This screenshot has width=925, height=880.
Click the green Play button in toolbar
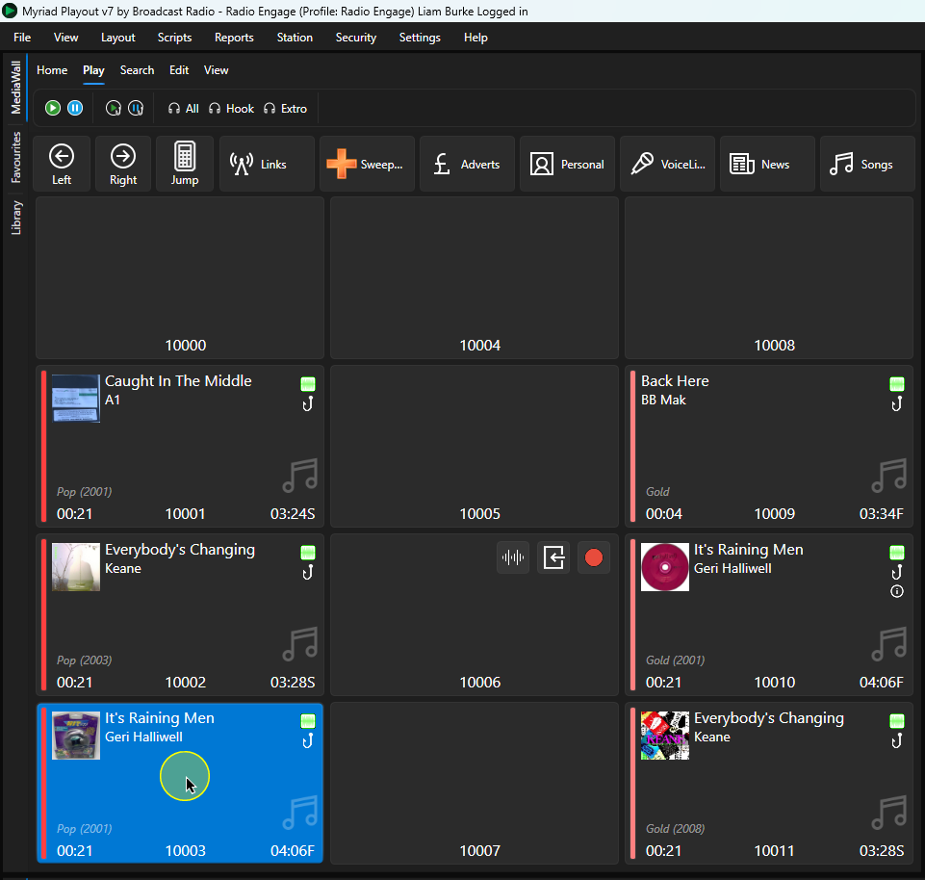pos(53,108)
